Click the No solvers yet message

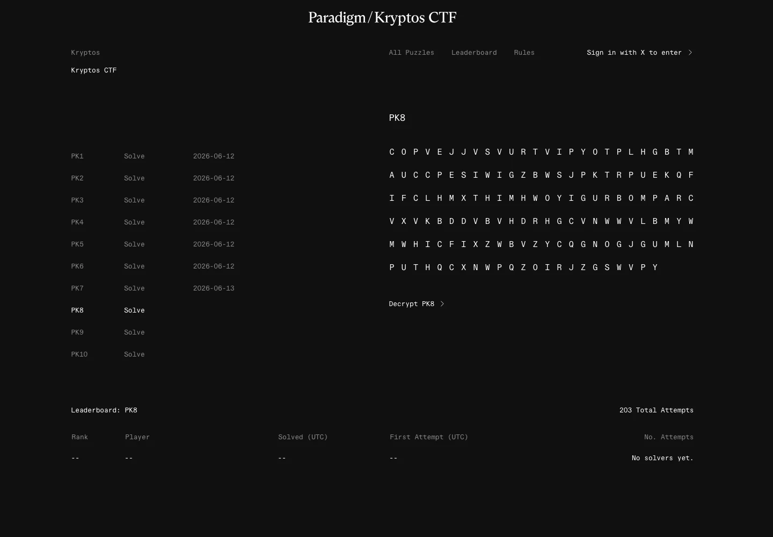[x=662, y=458]
